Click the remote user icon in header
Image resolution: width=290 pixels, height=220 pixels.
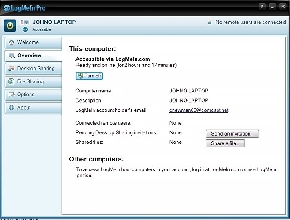210,22
